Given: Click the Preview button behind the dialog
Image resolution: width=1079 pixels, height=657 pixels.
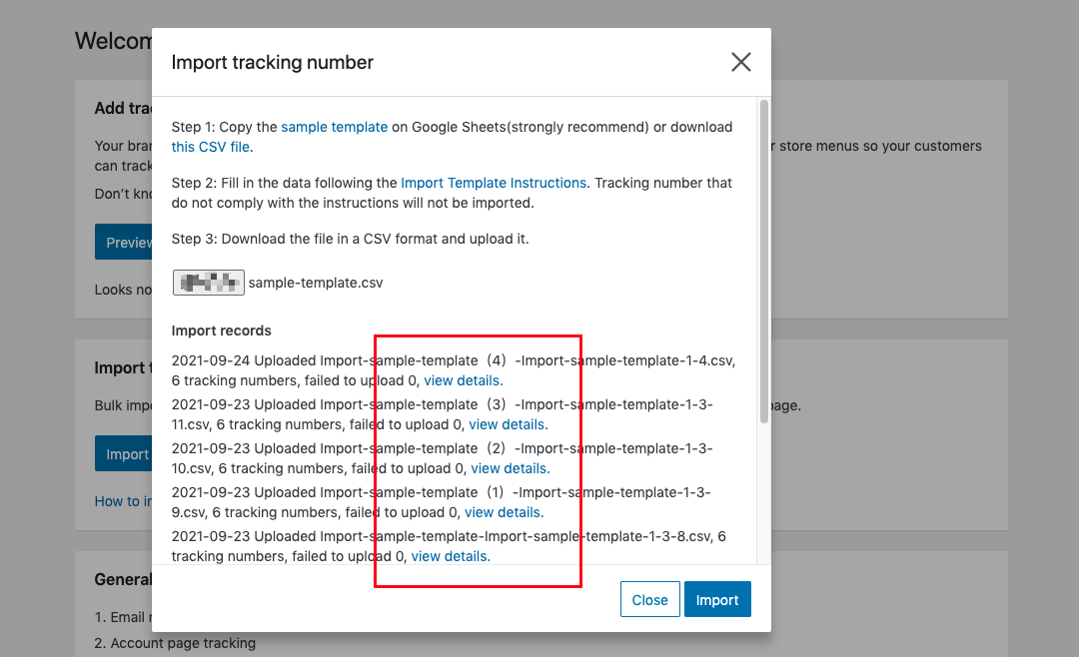Looking at the screenshot, I should [123, 243].
